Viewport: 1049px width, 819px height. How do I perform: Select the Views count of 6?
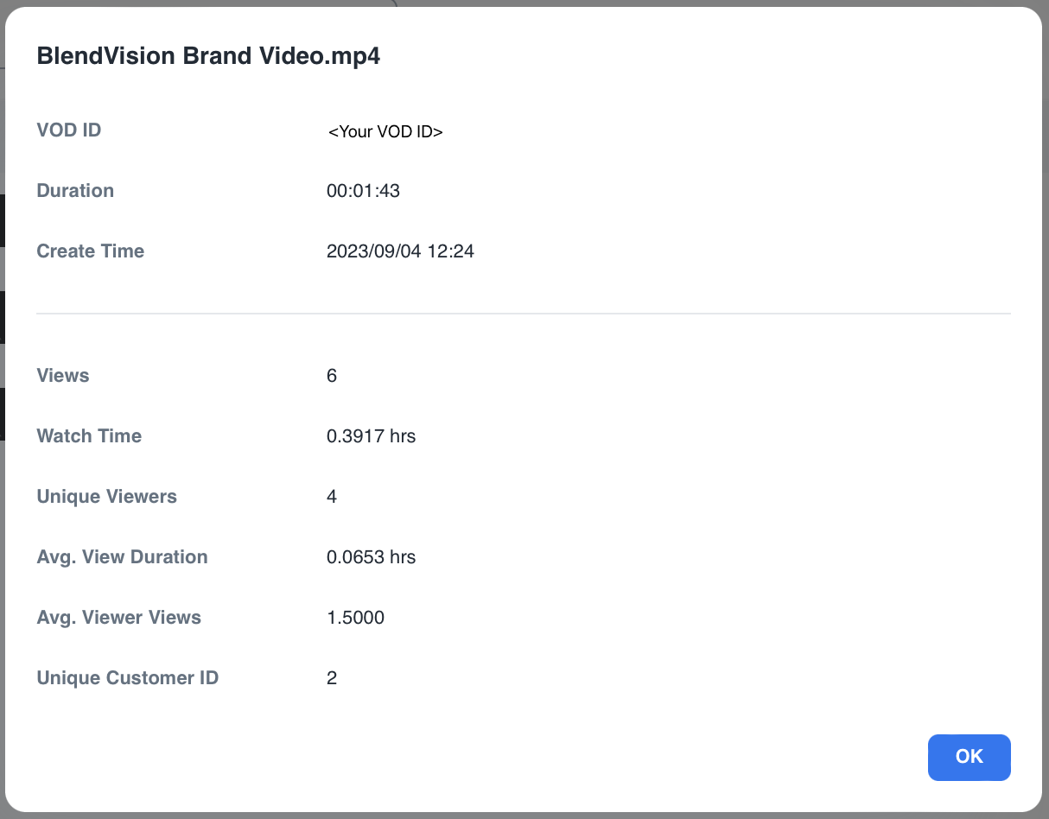332,376
